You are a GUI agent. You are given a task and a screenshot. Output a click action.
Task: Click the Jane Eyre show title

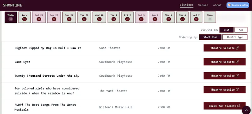tap(22, 62)
